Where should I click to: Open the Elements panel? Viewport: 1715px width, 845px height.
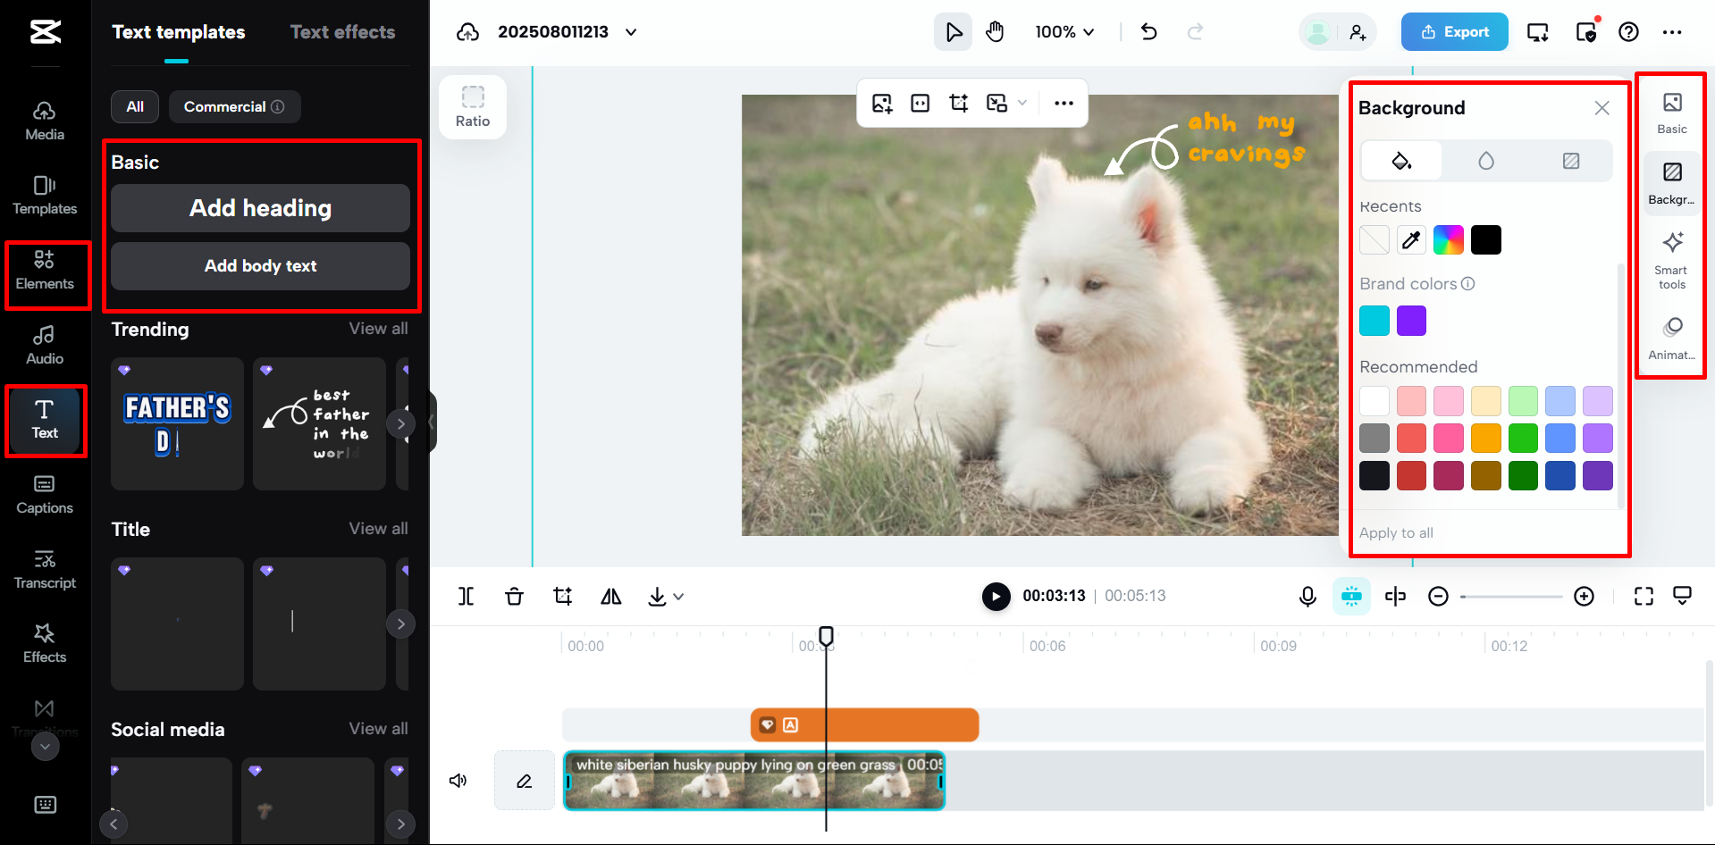(45, 271)
